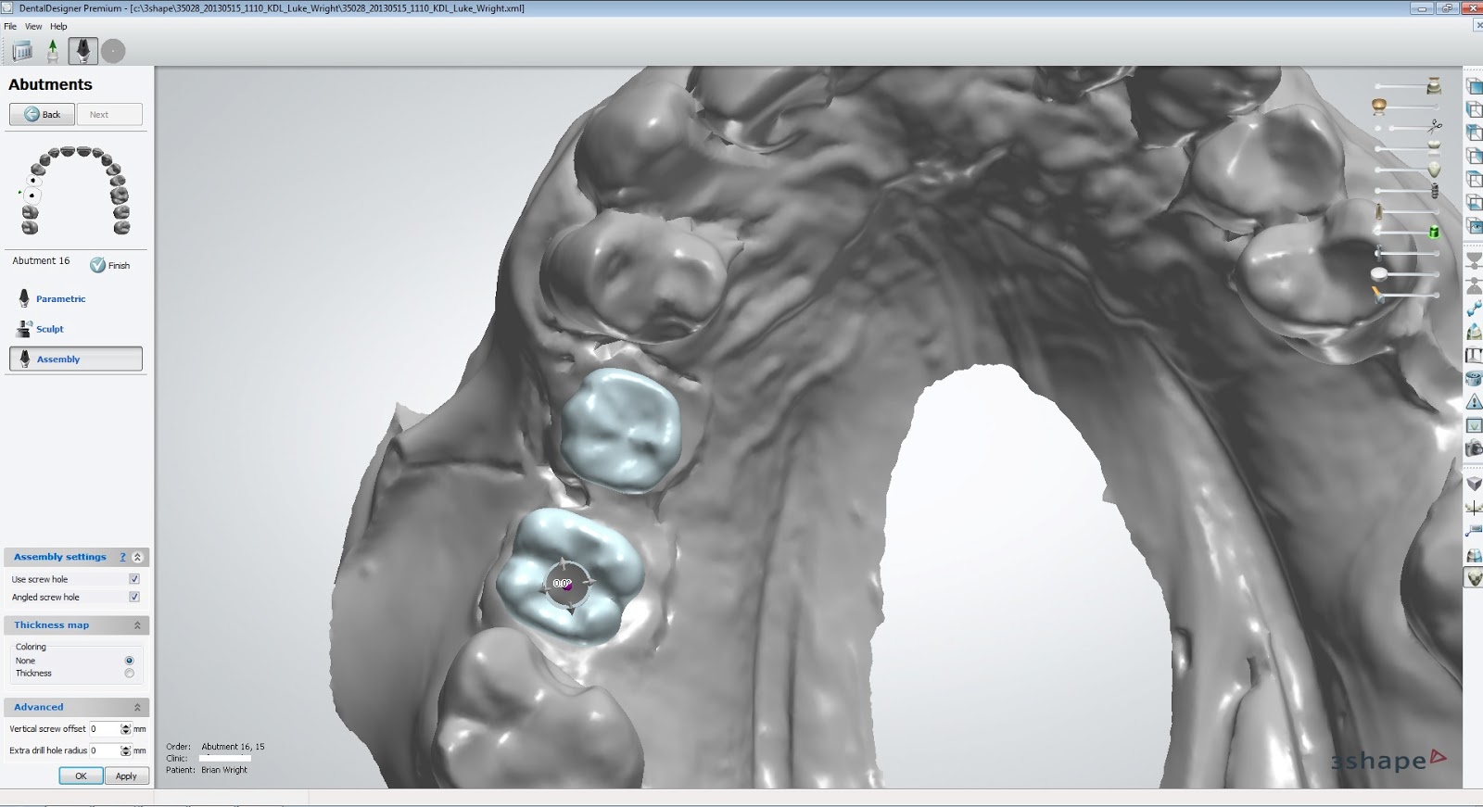Click the green up-arrow implant toolbar icon

[53, 51]
